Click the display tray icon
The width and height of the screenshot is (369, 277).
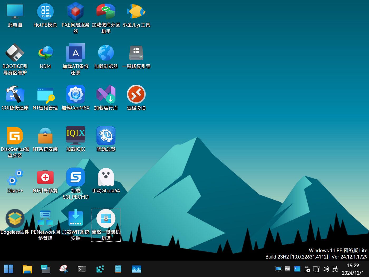click(x=278, y=269)
